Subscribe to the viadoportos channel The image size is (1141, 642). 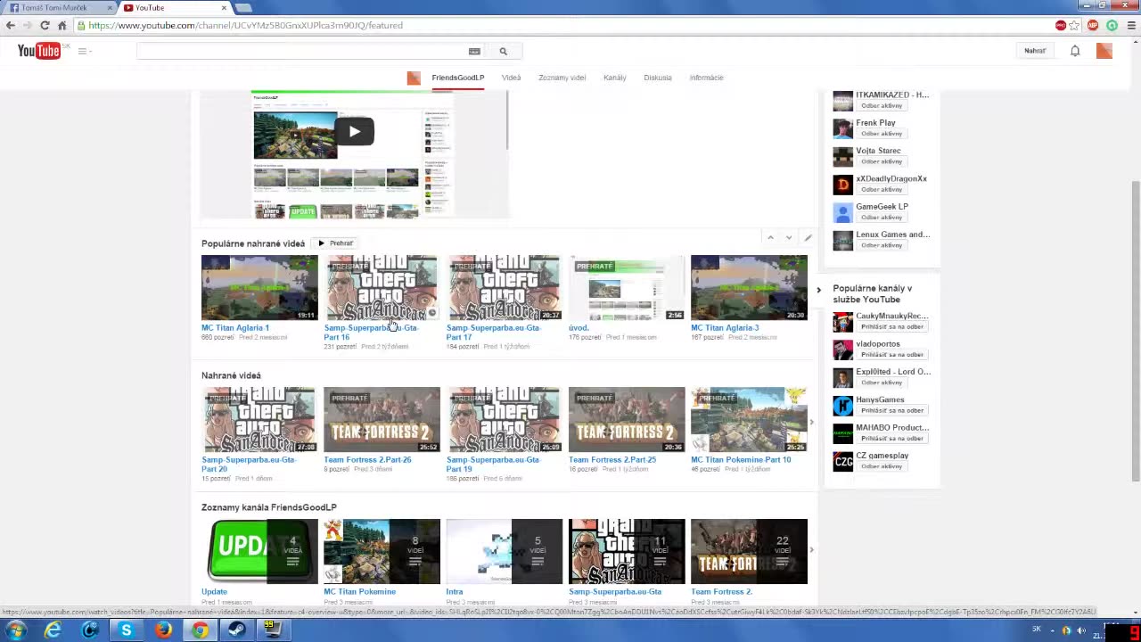point(891,355)
